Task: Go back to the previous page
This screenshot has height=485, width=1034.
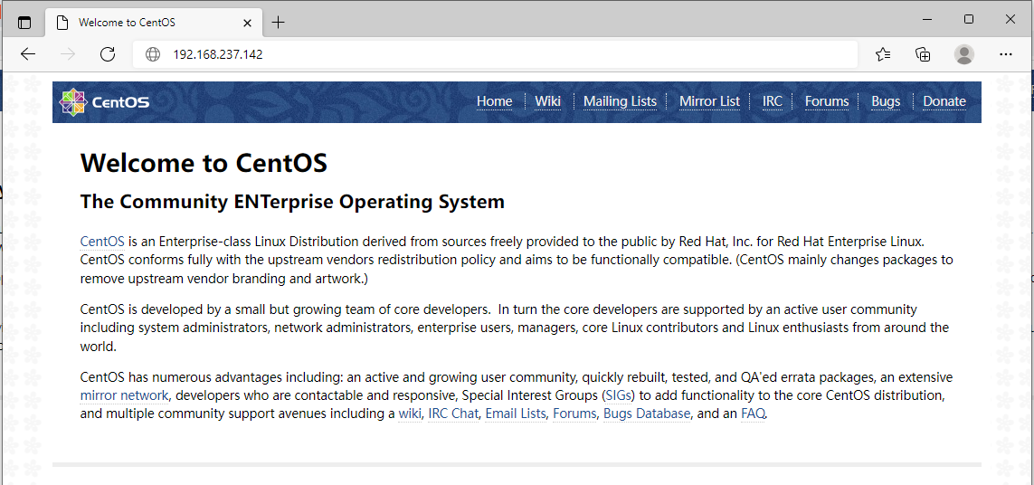Action: (28, 54)
